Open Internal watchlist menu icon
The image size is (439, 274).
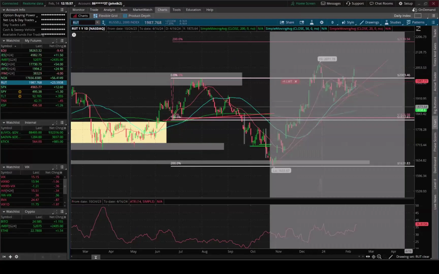[62, 123]
